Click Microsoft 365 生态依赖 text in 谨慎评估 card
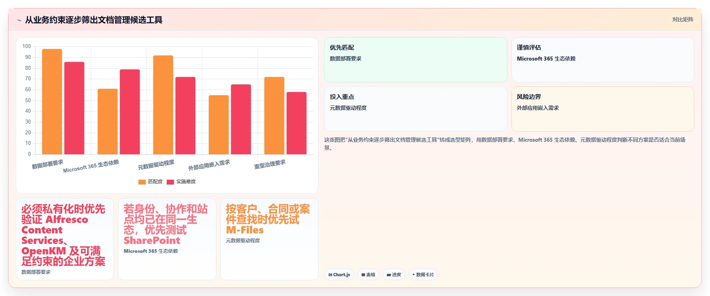The width and height of the screenshot is (710, 296). [x=546, y=59]
